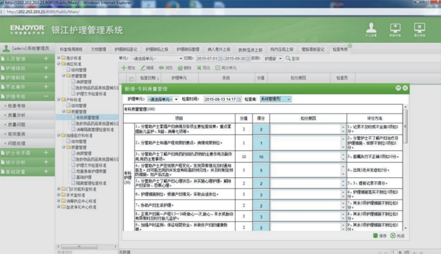Click the score field showing 5 in row 4
The image size is (441, 254).
point(261,170)
